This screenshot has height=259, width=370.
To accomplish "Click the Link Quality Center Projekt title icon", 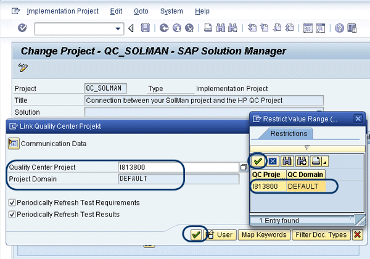I will coord(14,126).
